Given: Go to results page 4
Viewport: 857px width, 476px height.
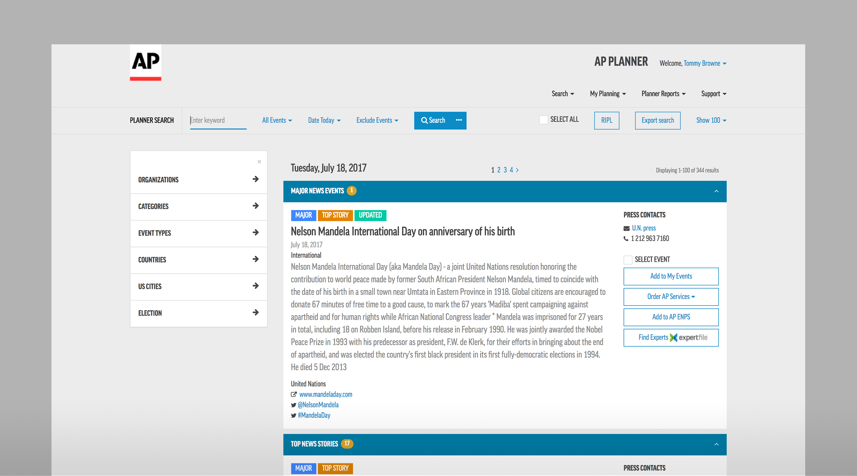Looking at the screenshot, I should tap(511, 170).
